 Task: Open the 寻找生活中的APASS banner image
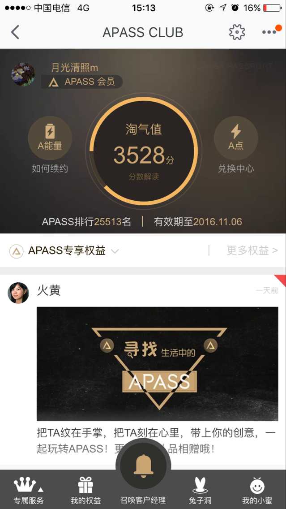coord(157,363)
